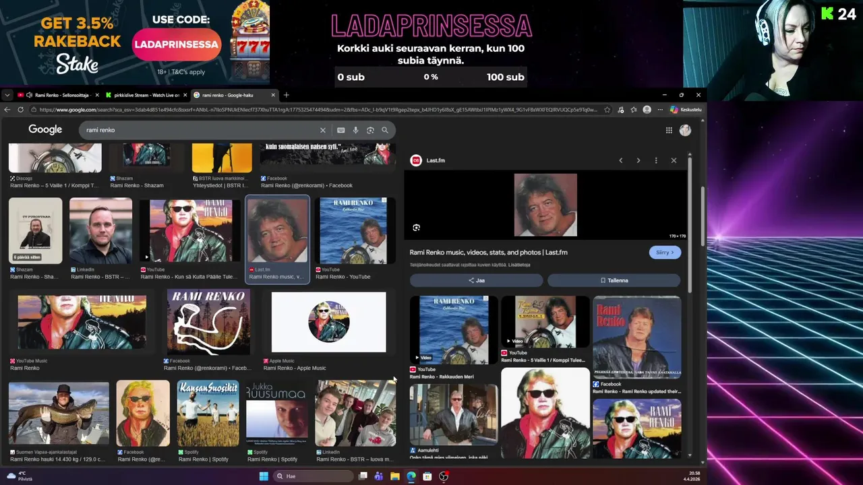The width and height of the screenshot is (863, 485).
Task: Open Google account profile picture
Action: pos(685,130)
